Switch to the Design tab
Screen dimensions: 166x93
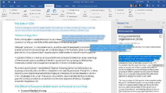pos(33,6)
